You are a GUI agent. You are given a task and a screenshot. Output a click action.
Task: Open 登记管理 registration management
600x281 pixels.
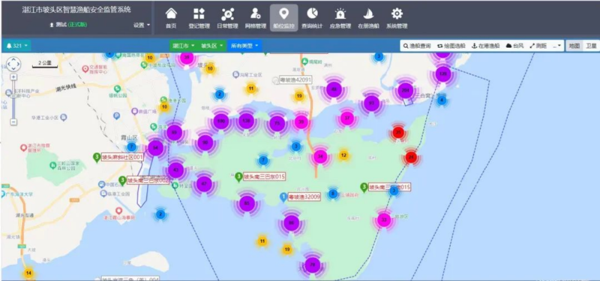199,18
